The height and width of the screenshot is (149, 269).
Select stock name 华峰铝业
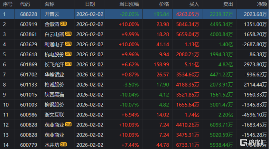tap(54, 74)
